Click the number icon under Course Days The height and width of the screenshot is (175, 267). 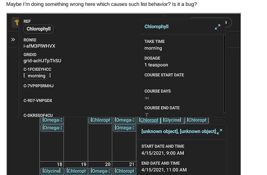click(x=147, y=98)
